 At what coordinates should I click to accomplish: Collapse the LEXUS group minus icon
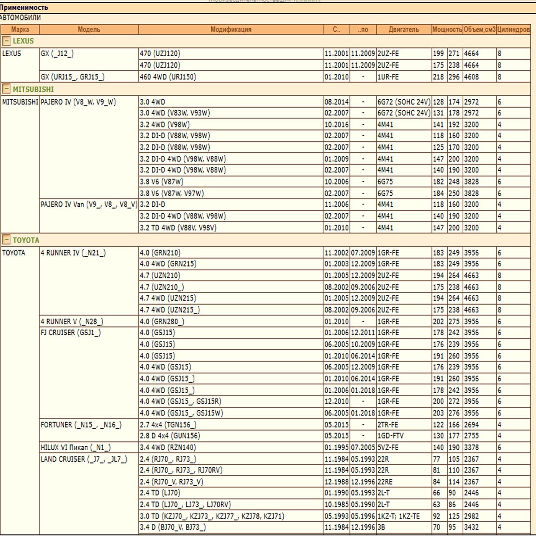coord(6,41)
